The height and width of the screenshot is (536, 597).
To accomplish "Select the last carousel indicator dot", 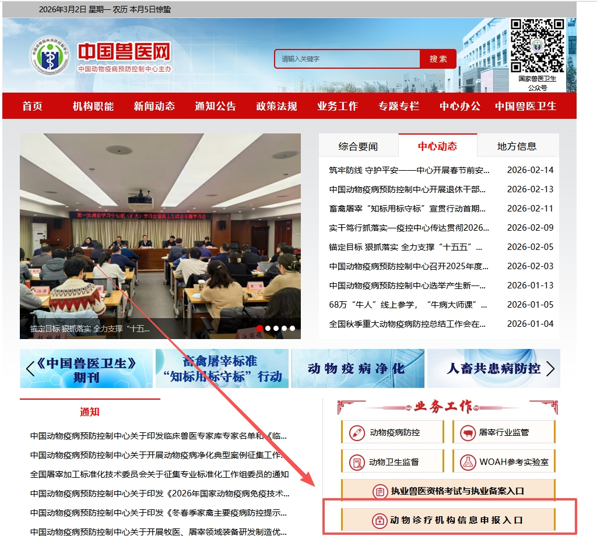I will (x=292, y=329).
